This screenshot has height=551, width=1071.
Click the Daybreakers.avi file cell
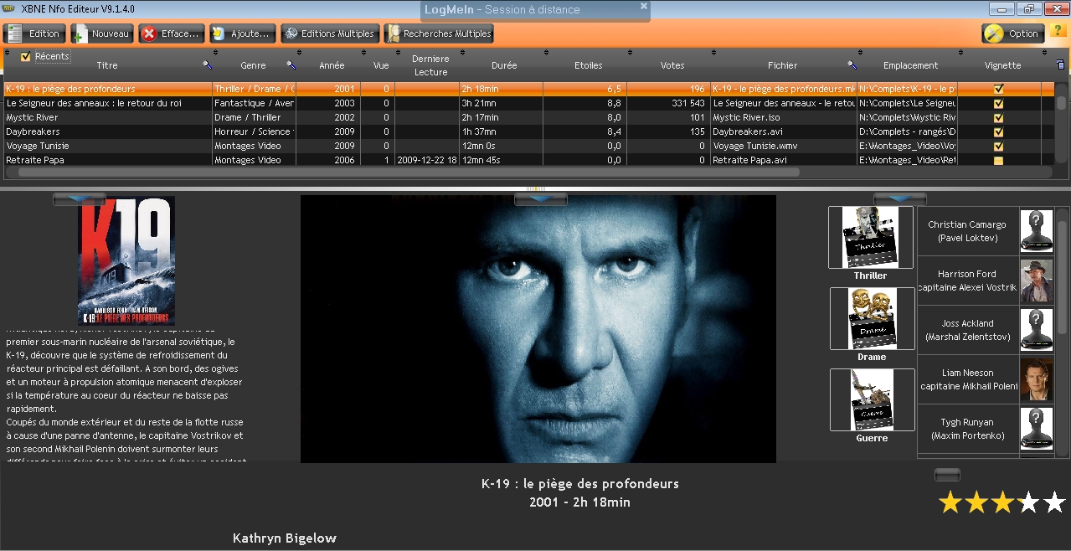click(x=784, y=131)
